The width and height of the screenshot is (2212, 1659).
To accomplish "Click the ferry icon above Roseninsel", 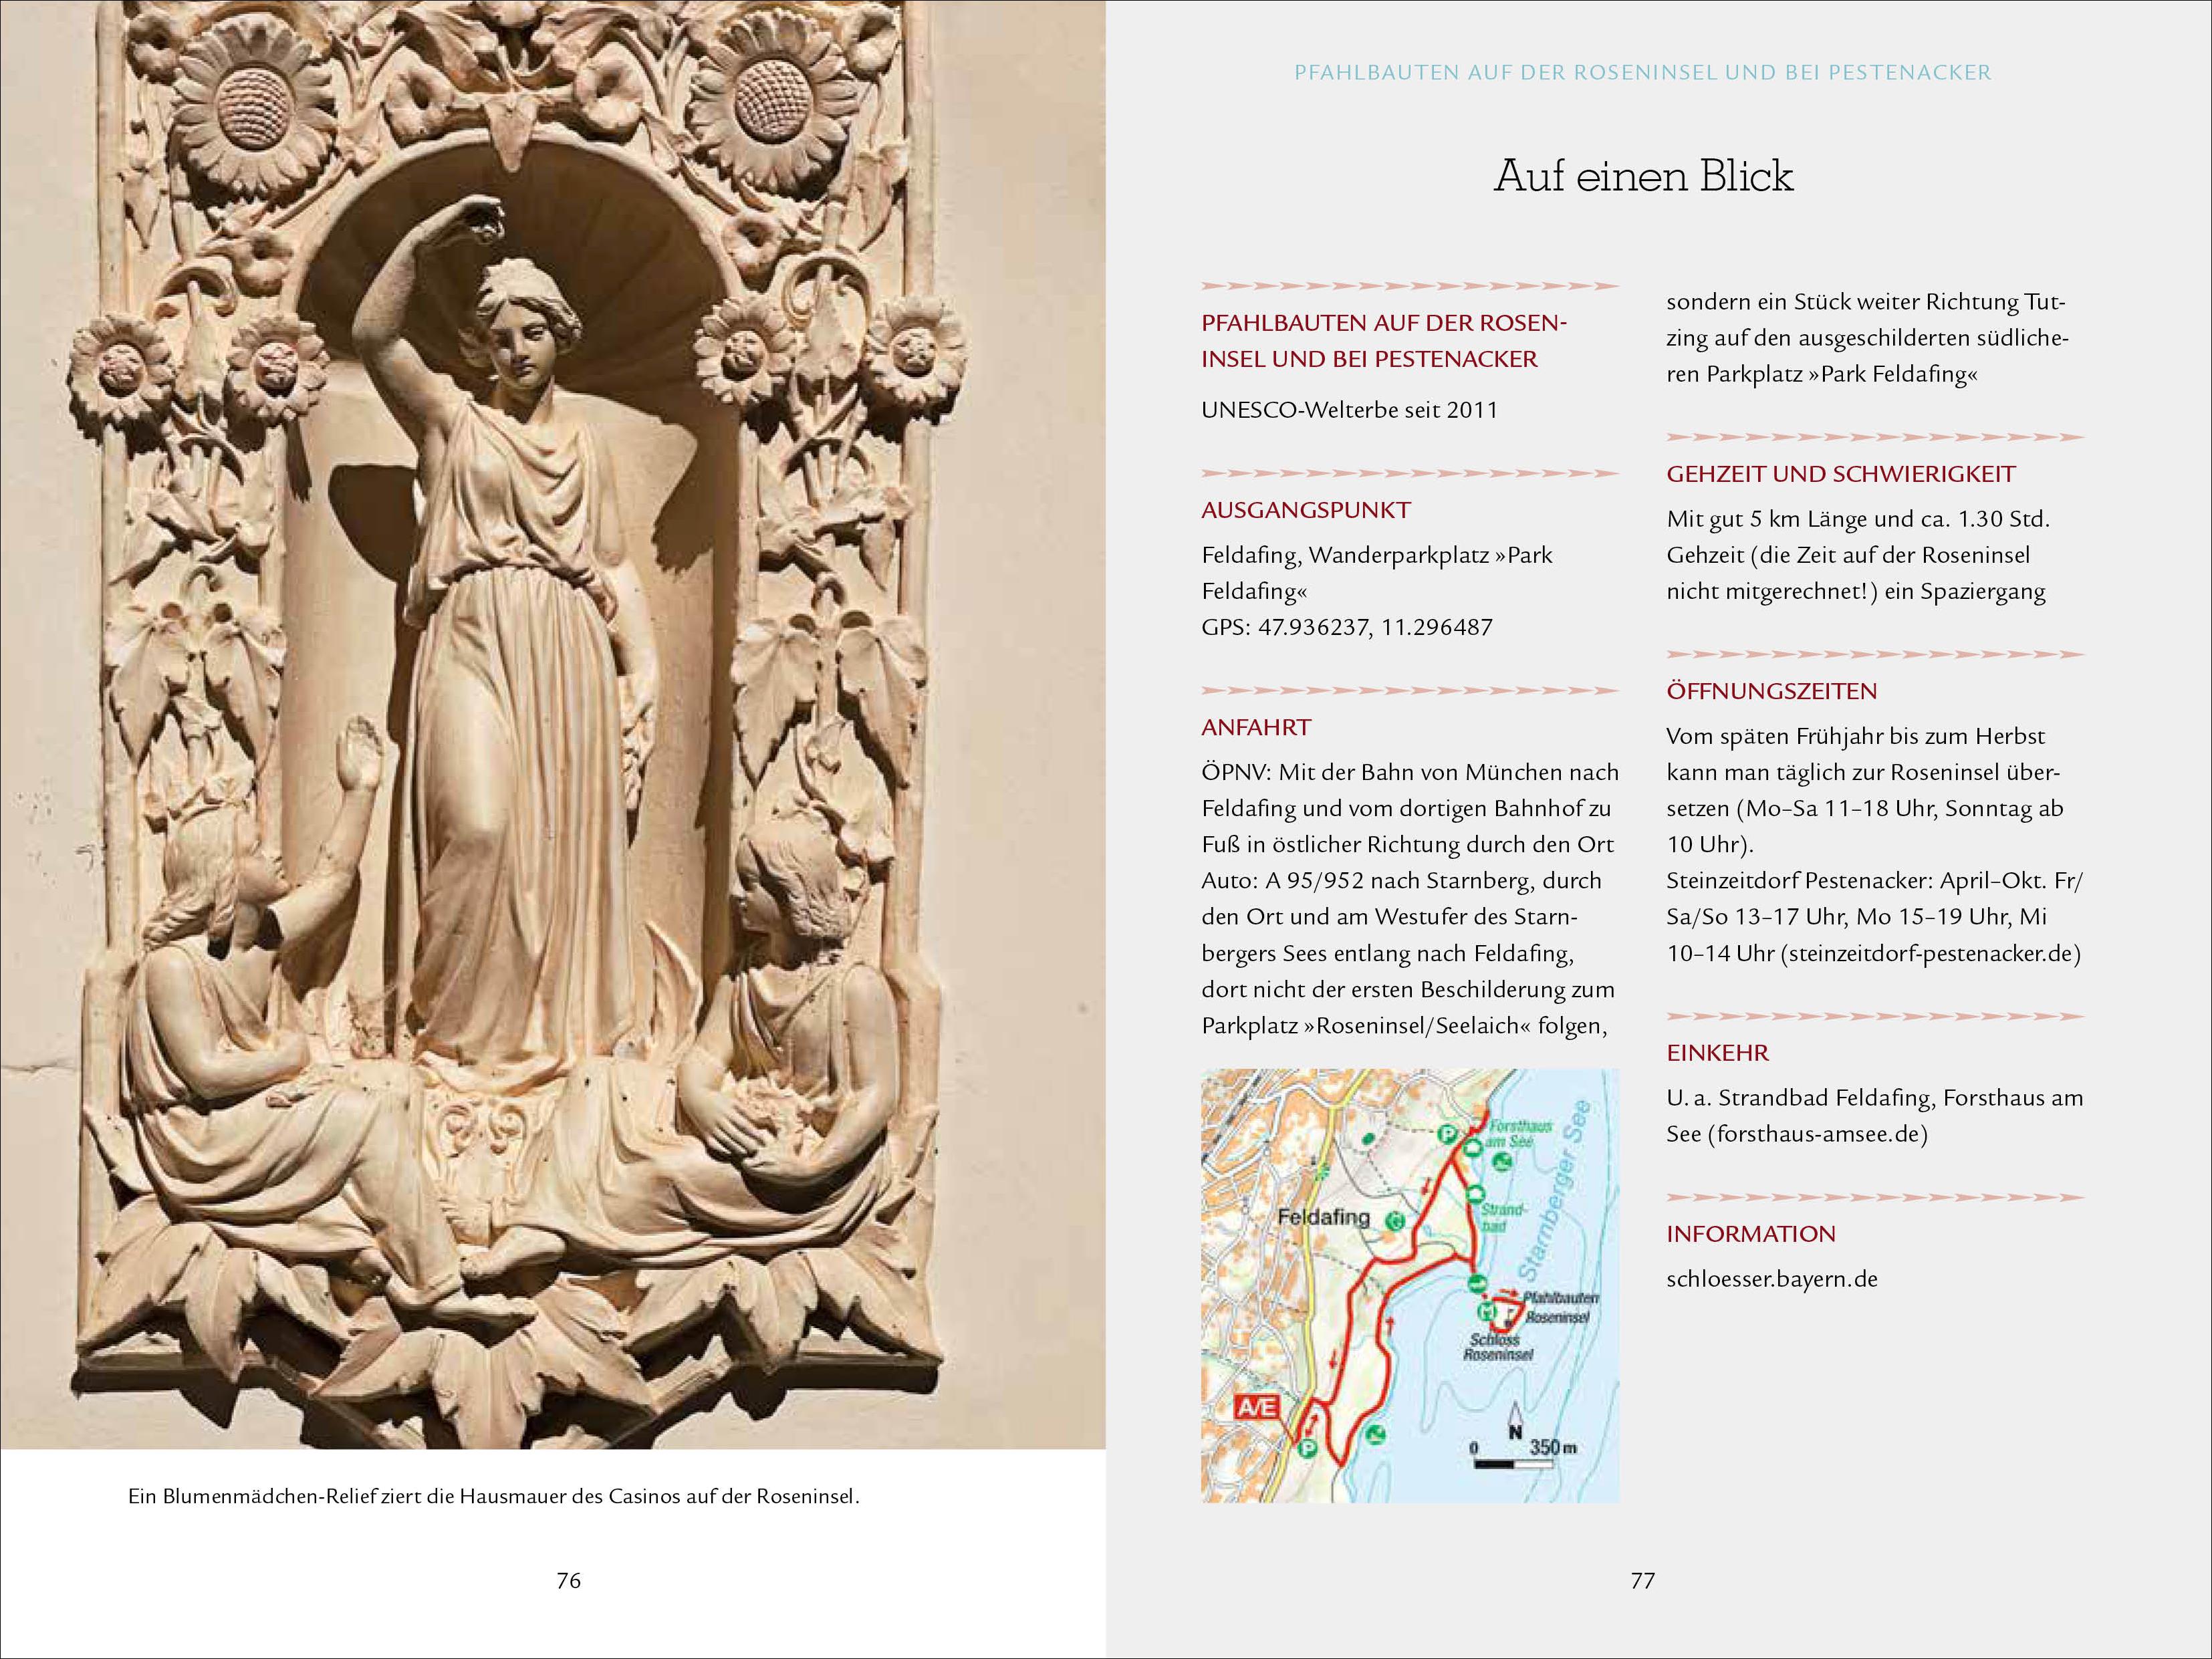I will coord(1476,1284).
